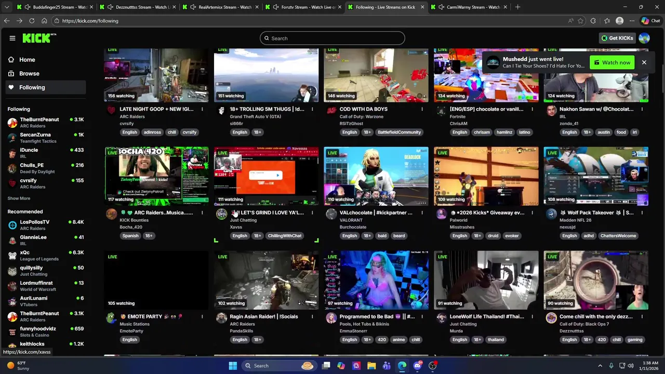Reload the page
665x374 pixels.
32,21
